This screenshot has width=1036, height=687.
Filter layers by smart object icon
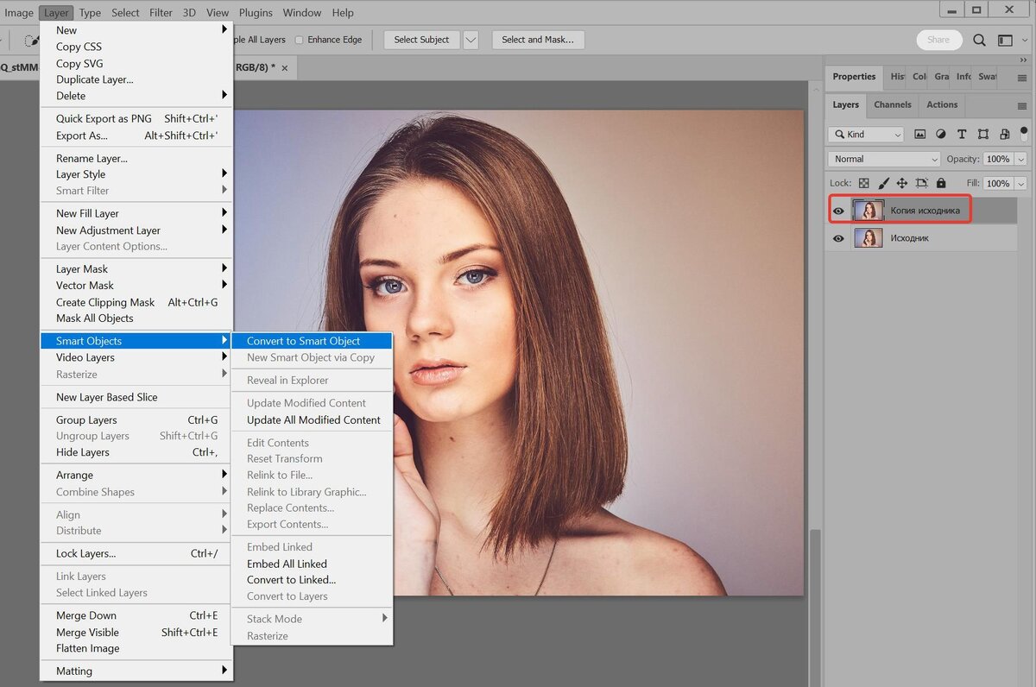pyautogui.click(x=1004, y=135)
